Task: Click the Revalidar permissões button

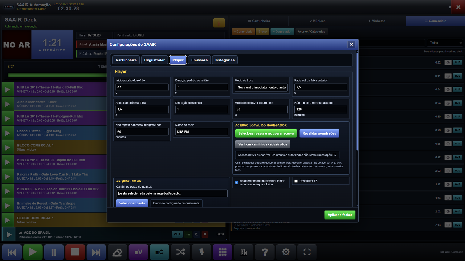Action: pyautogui.click(x=319, y=133)
